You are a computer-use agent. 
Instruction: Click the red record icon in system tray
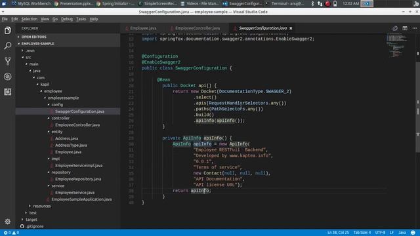pyautogui.click(x=327, y=4)
